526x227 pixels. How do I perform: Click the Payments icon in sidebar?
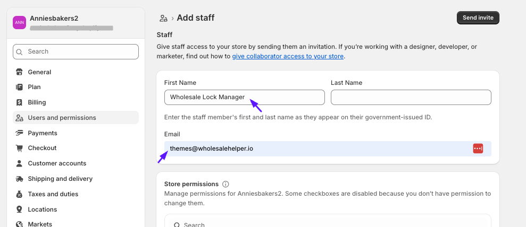(x=20, y=133)
